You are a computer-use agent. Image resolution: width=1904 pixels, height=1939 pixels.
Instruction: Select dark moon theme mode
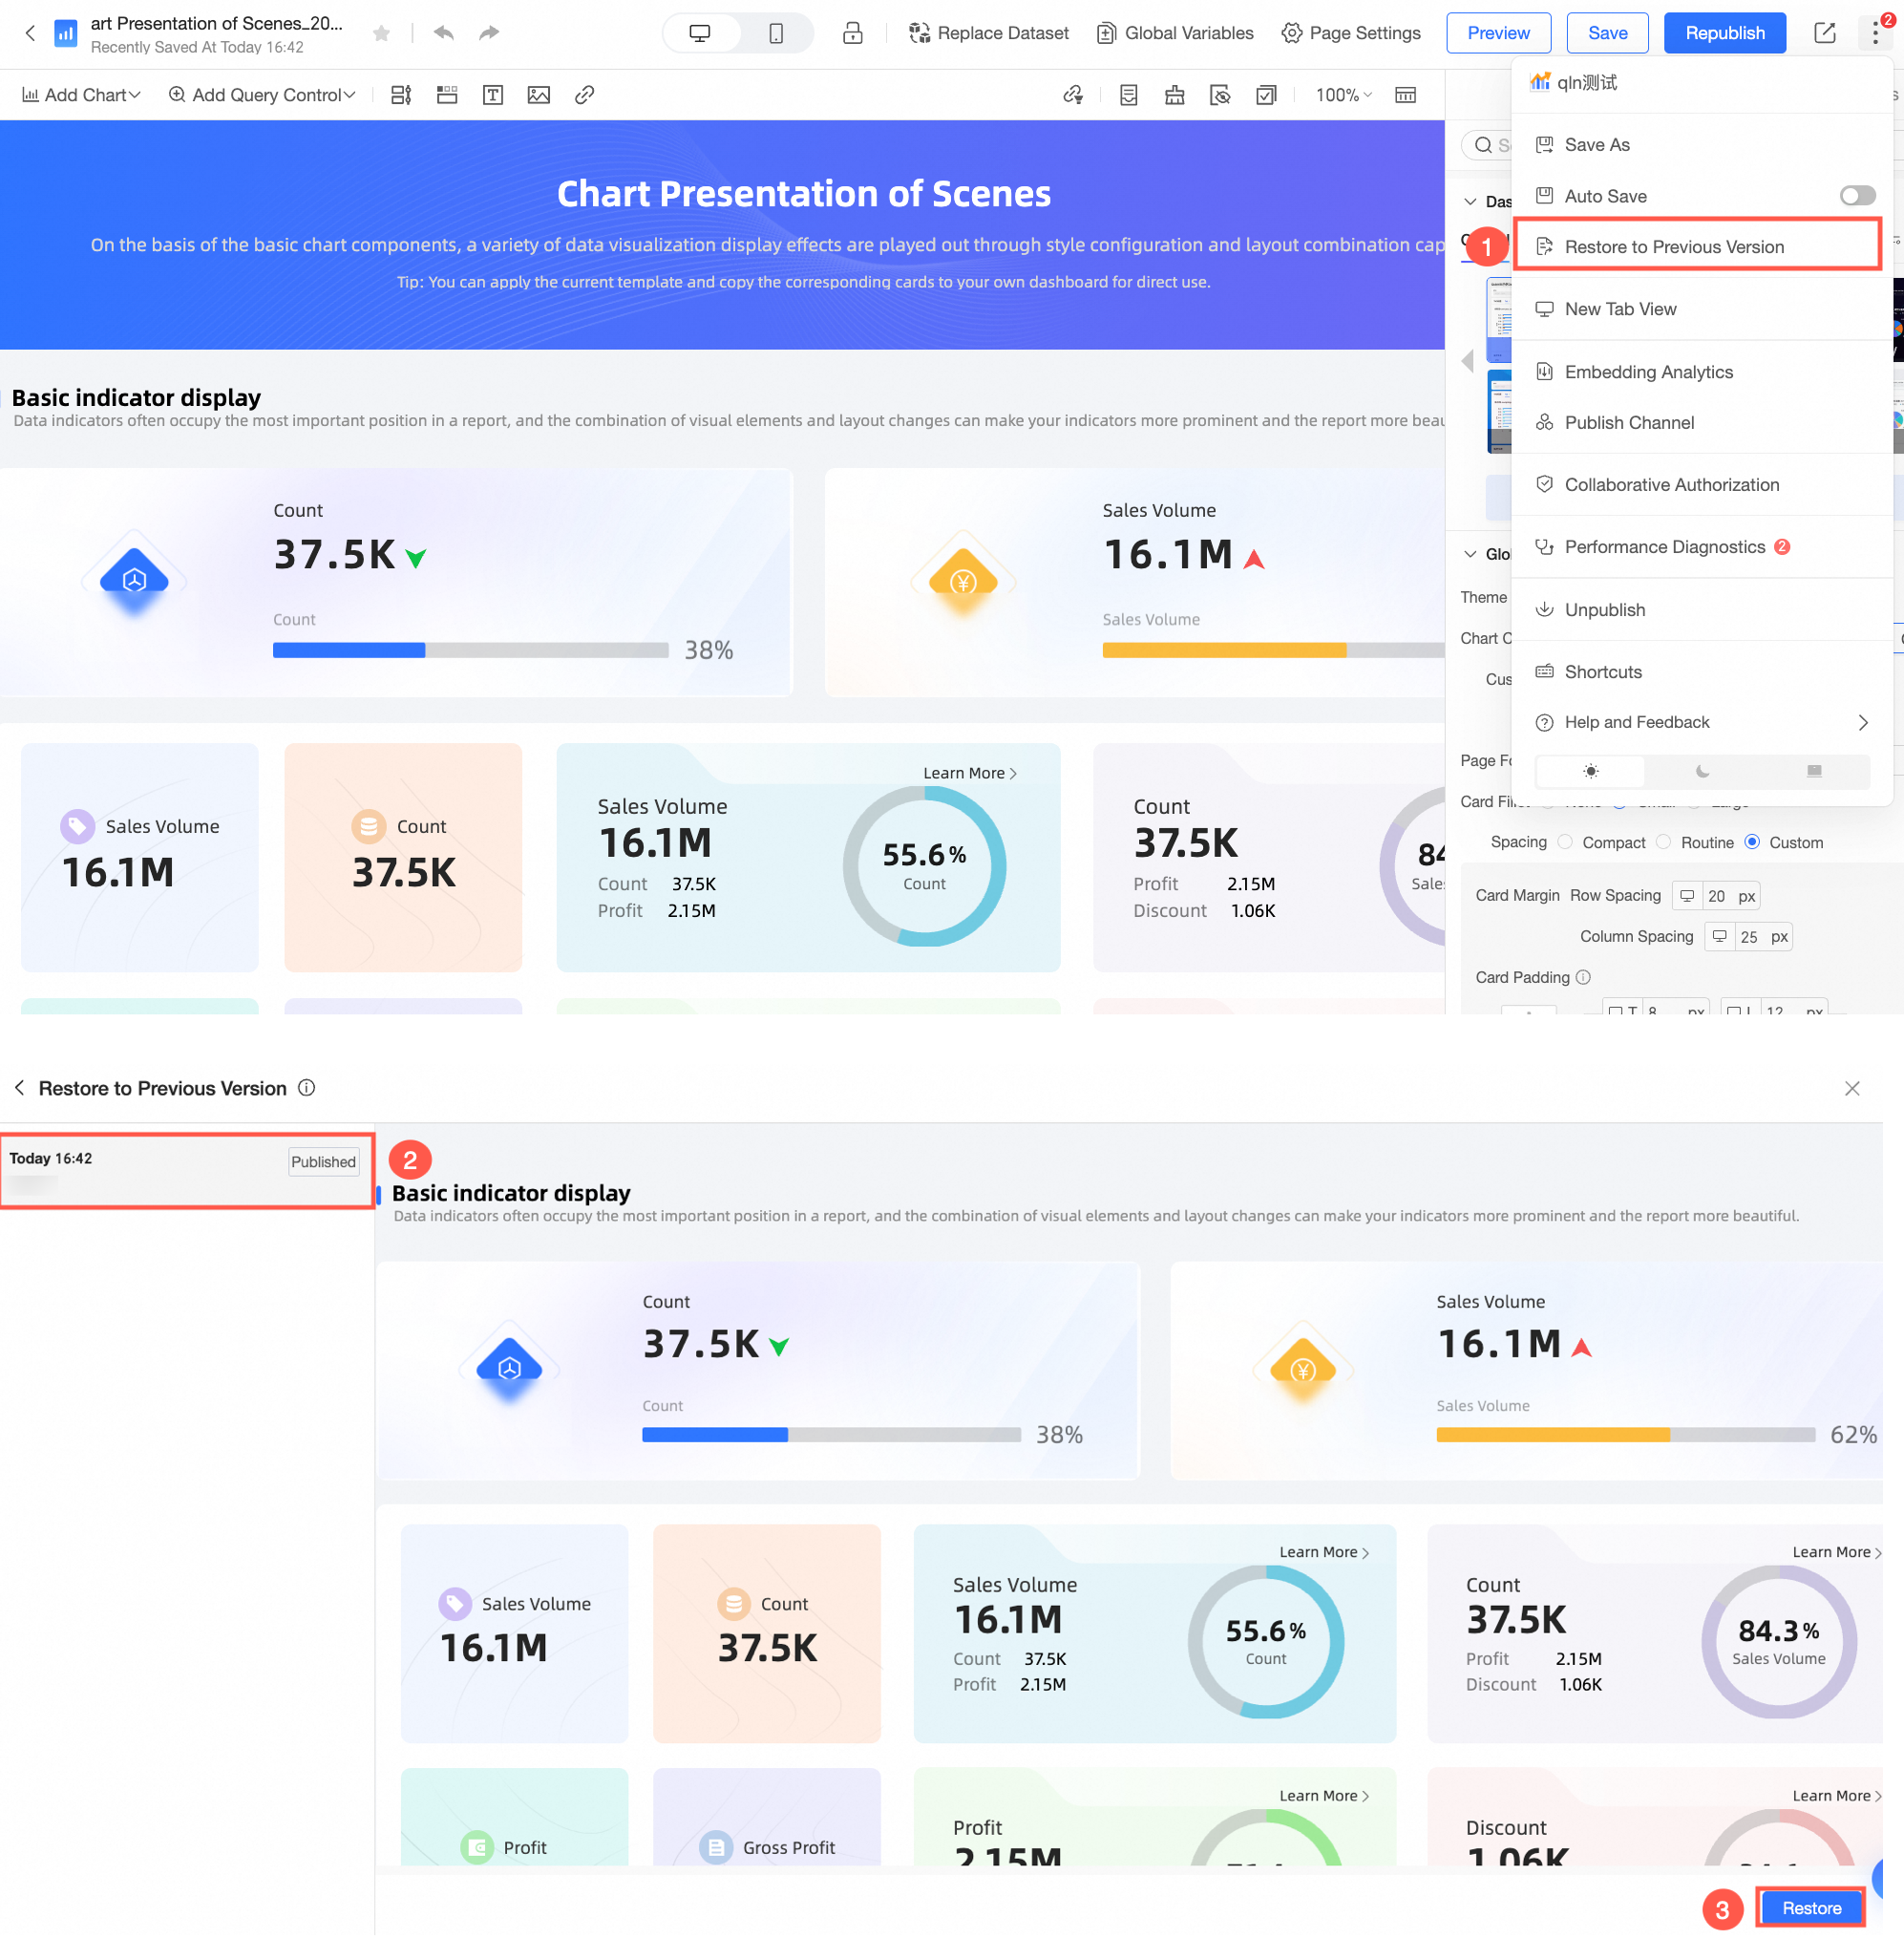pos(1702,772)
